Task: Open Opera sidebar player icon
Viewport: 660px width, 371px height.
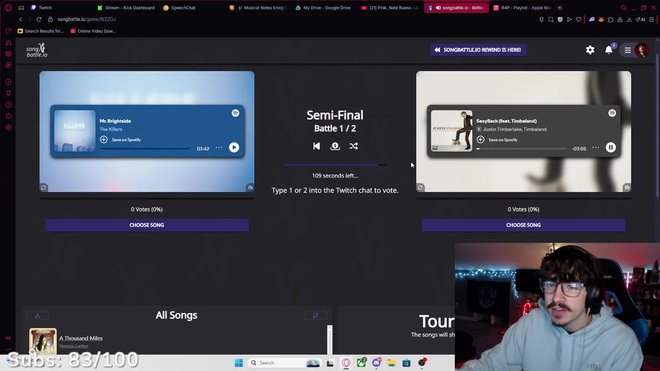Action: (x=8, y=82)
